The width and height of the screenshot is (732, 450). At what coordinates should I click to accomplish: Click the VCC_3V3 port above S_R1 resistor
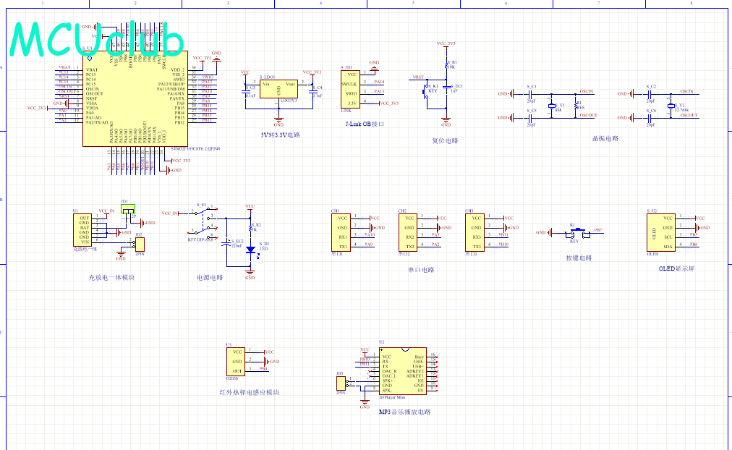(446, 43)
